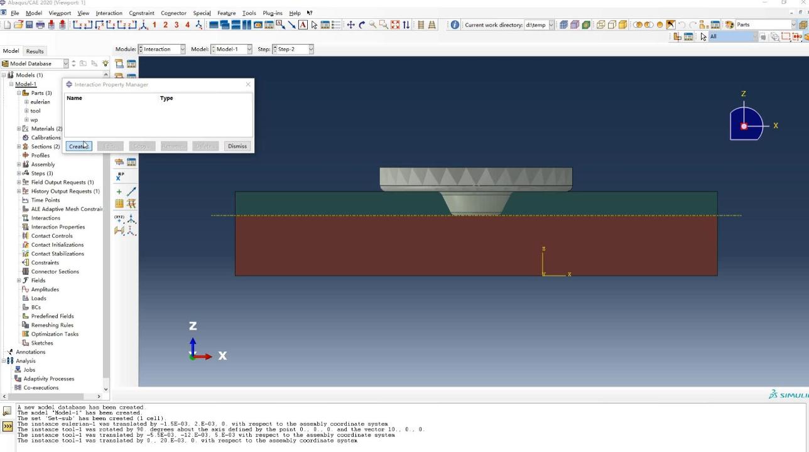809x452 pixels.
Task: Click the Print toolbar icon
Action: [40, 25]
